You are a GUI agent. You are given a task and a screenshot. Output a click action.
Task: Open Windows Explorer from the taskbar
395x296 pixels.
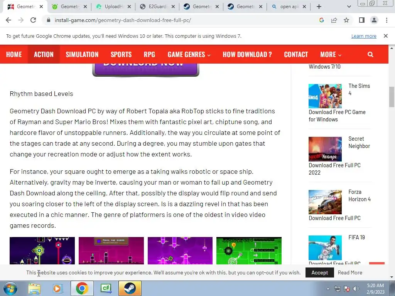pos(34,288)
